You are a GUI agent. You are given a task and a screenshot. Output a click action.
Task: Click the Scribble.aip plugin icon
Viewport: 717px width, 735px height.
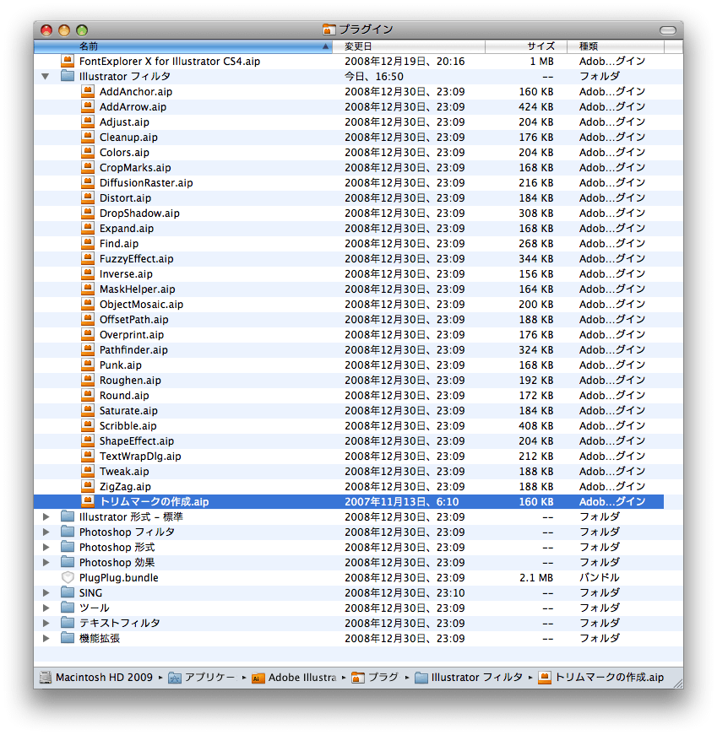click(88, 425)
